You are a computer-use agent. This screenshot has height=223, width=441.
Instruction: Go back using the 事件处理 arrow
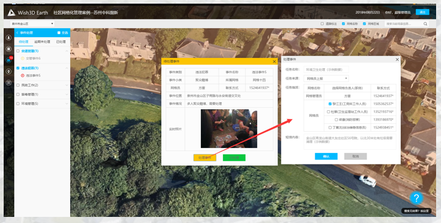17,33
